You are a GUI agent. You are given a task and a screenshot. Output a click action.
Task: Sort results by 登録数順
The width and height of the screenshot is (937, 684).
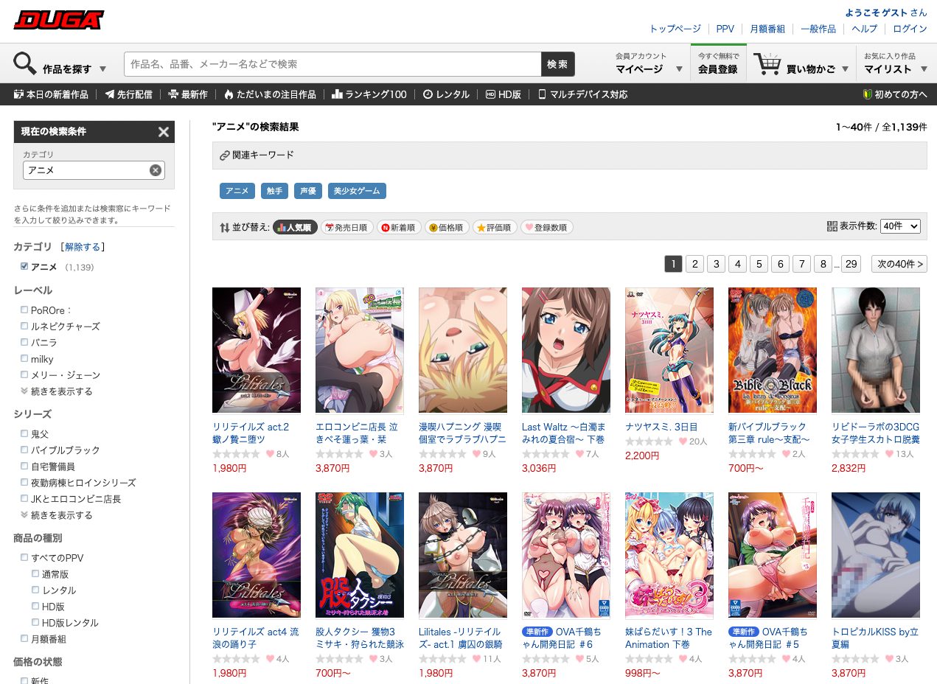(546, 227)
